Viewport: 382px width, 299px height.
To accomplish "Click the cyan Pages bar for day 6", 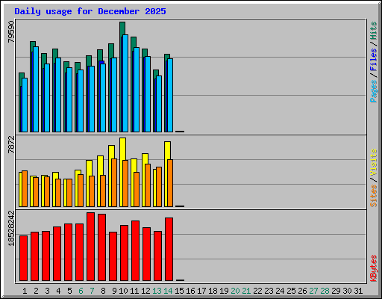I will point(81,101).
